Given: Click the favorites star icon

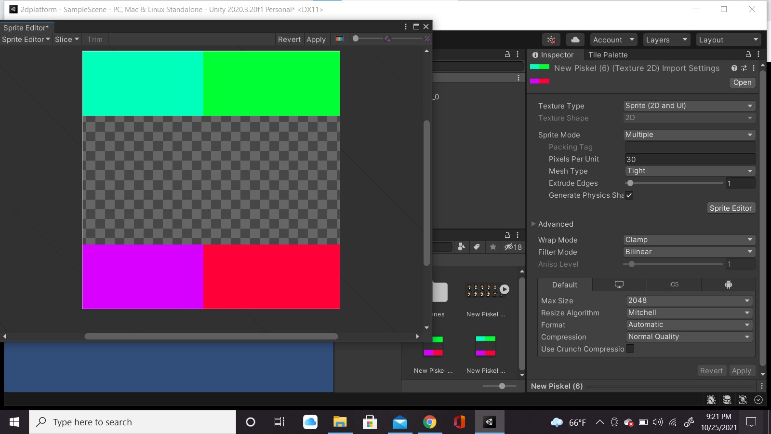Looking at the screenshot, I should [492, 247].
